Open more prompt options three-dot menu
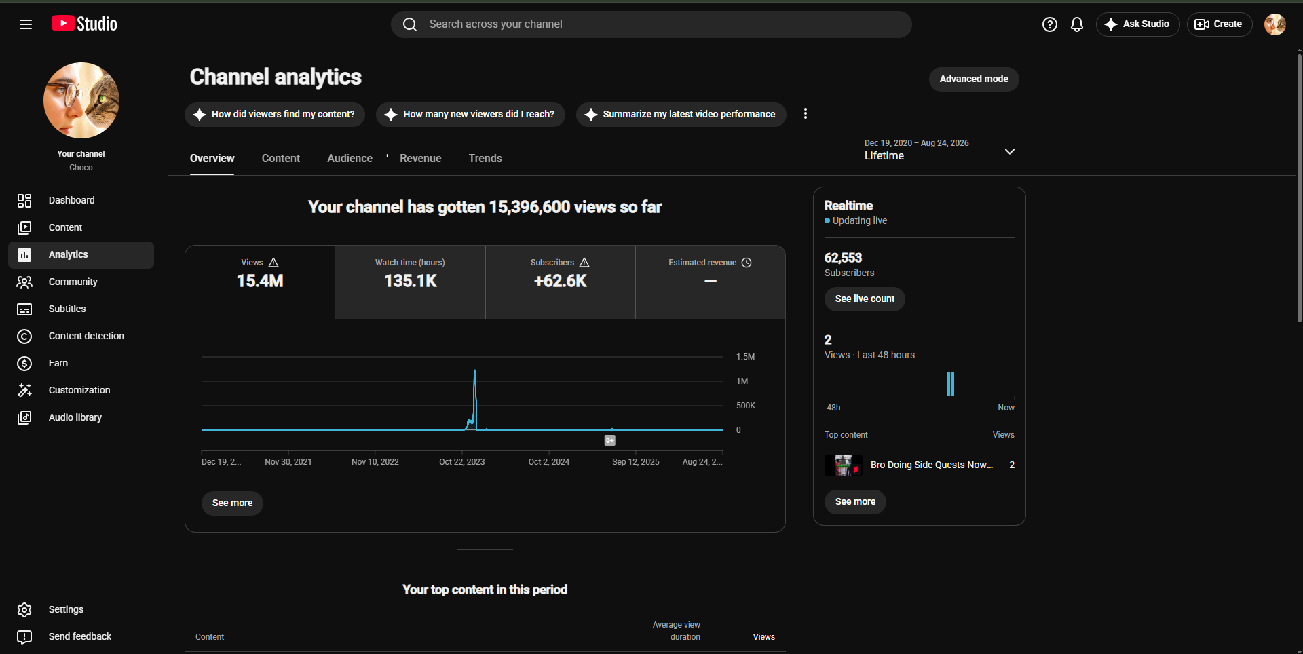Image resolution: width=1303 pixels, height=654 pixels. pos(805,114)
